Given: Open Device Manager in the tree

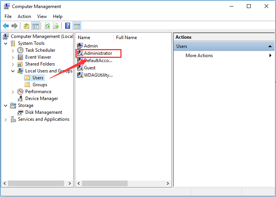Looking at the screenshot, I should click(41, 98).
